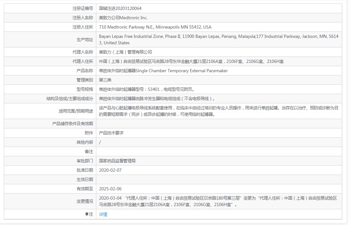Open the 详情 link in the 注 row

click(x=103, y=214)
